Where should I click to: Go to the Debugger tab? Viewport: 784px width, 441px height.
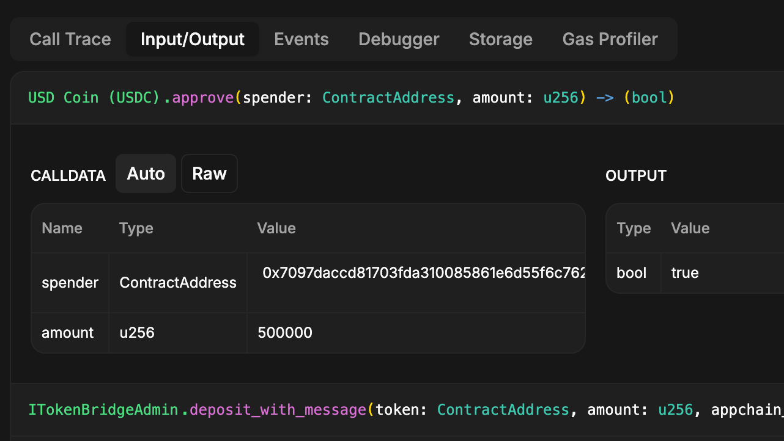[399, 39]
